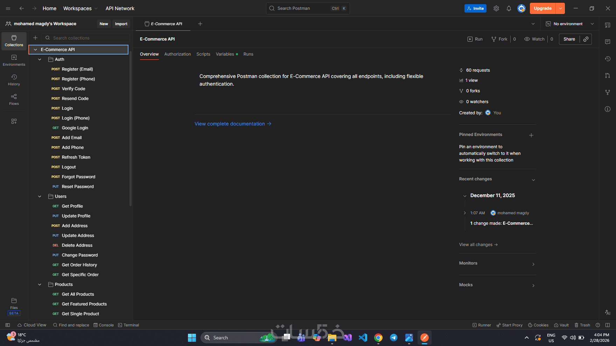Toggle the two-pane layout icon in status bar
Screen dimensions: 616x346
tap(608, 325)
